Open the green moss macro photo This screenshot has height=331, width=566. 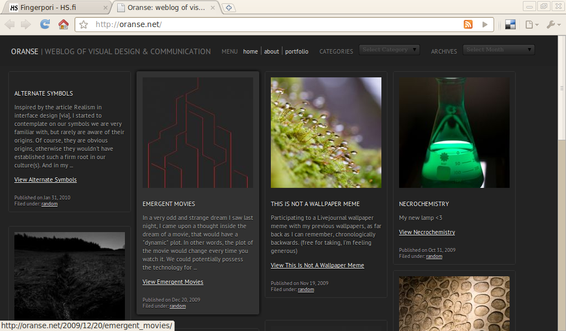click(326, 133)
